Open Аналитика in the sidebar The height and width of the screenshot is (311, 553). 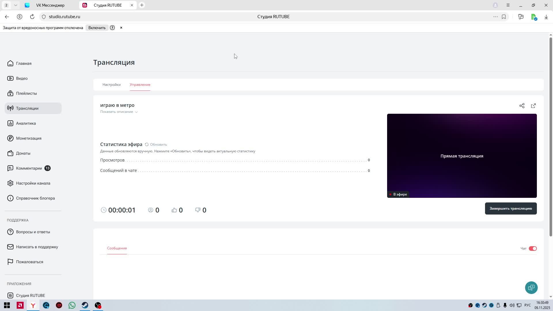(26, 123)
